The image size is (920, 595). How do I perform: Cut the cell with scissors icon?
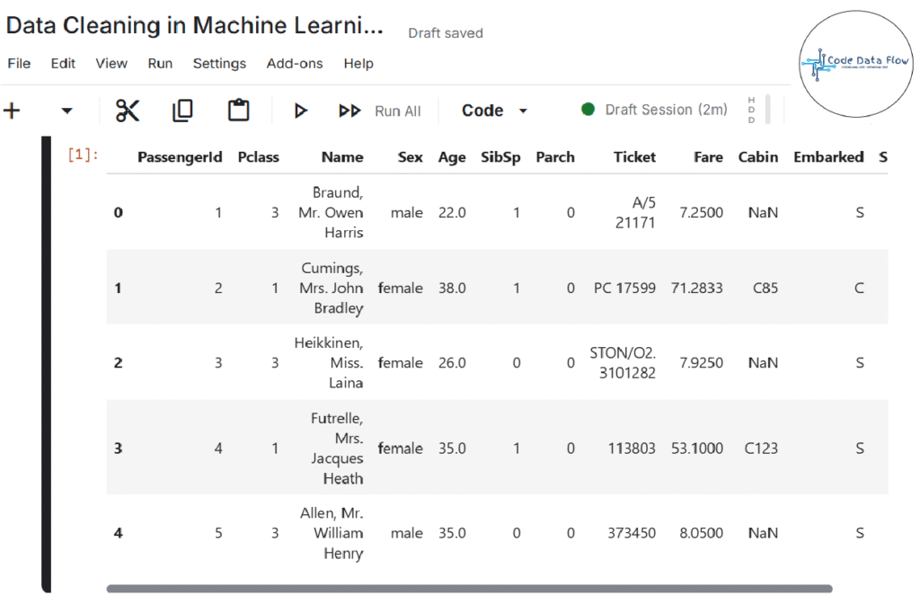pos(128,111)
